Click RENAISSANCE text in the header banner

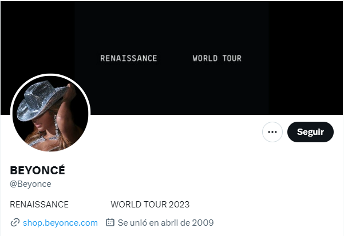pos(128,58)
